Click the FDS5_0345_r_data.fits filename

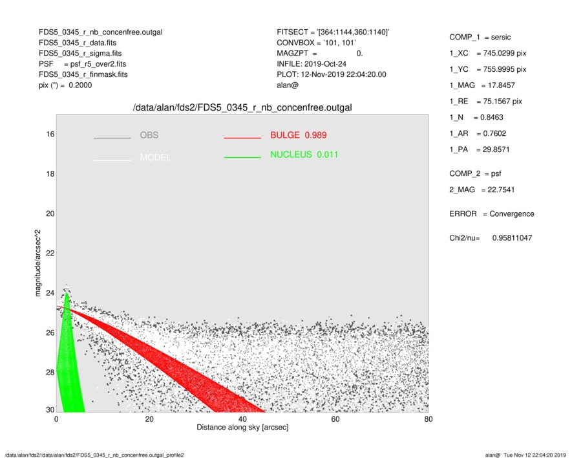coord(78,43)
